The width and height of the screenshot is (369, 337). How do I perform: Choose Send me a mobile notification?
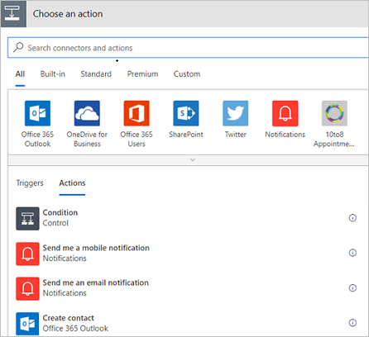tap(96, 248)
